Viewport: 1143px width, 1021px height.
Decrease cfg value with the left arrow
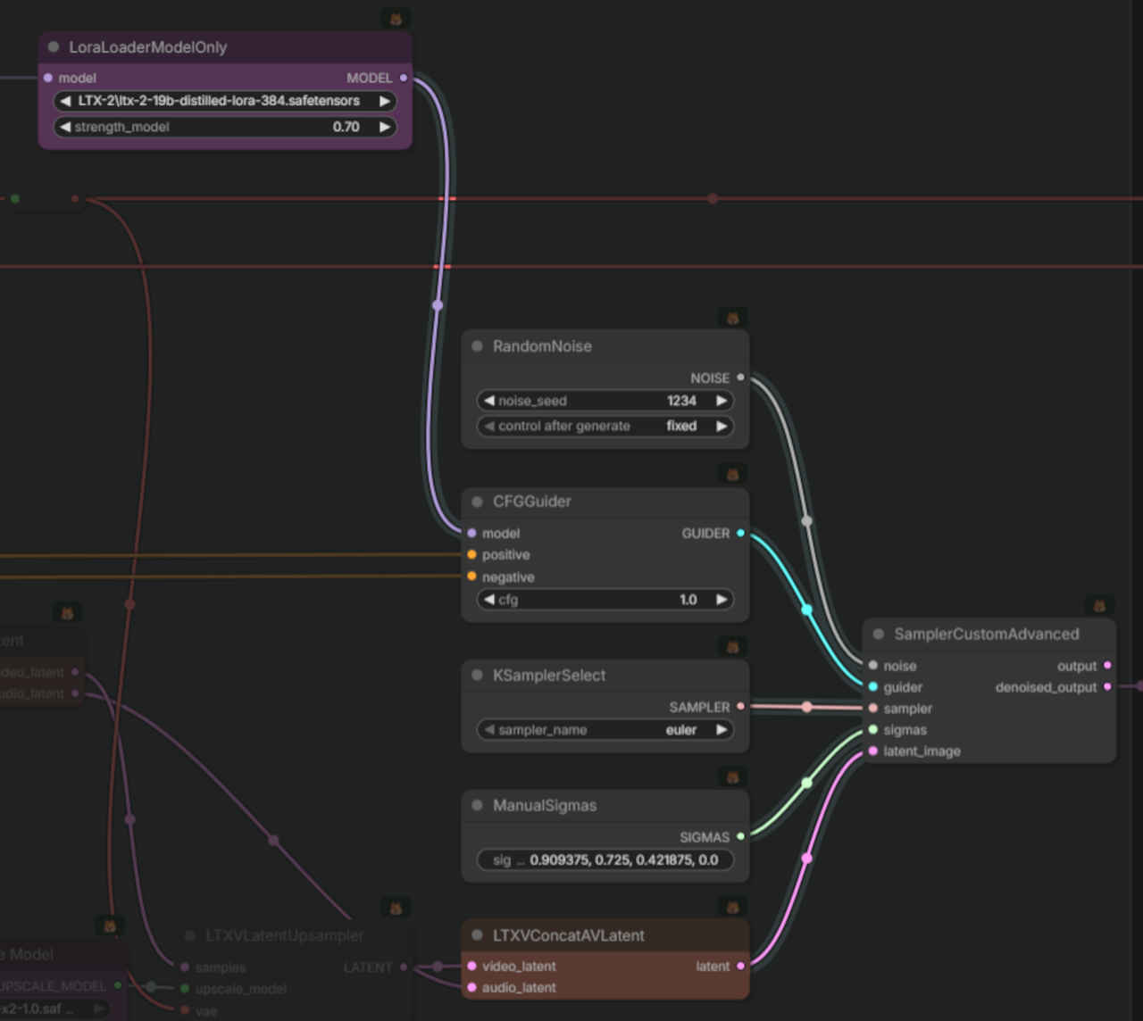[x=488, y=600]
